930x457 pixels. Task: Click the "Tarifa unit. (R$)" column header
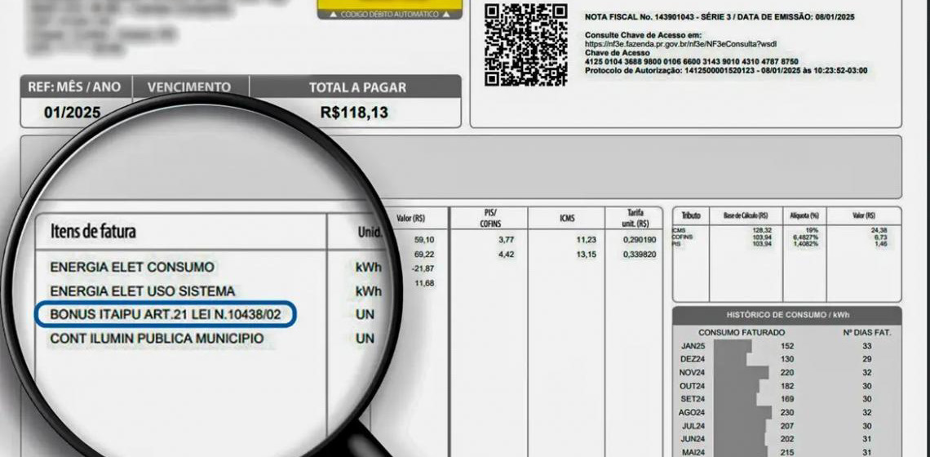635,218
